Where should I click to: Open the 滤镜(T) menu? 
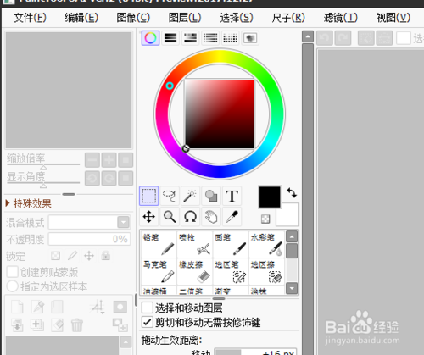tap(341, 18)
